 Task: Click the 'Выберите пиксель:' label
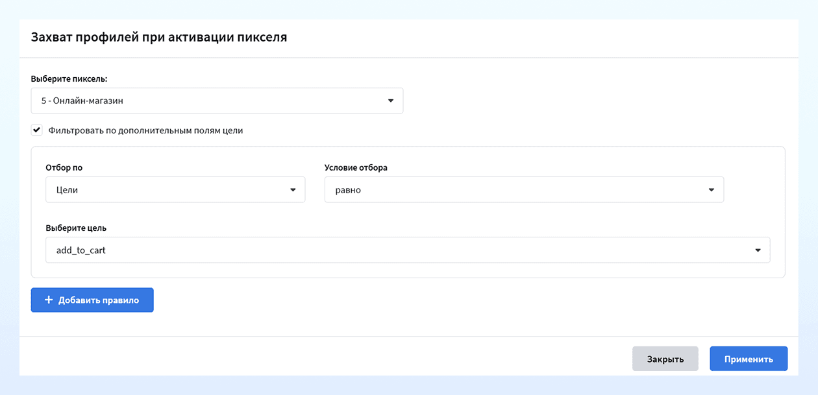[69, 78]
